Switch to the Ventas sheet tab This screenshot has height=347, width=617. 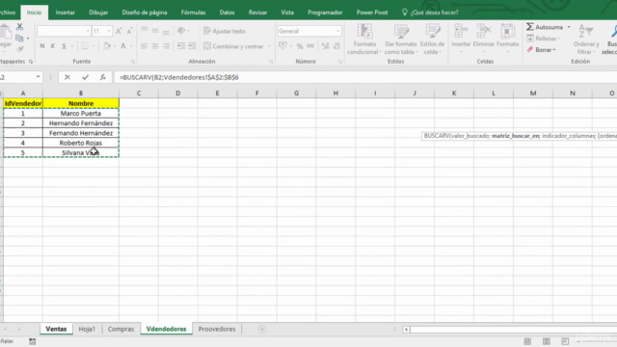click(56, 329)
